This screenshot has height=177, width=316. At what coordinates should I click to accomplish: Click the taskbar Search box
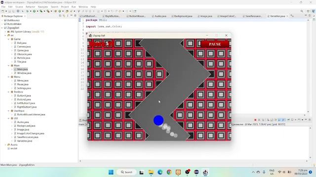click(x=126, y=172)
